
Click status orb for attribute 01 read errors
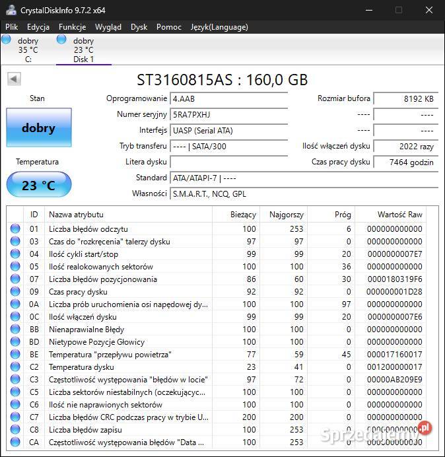pyautogui.click(x=15, y=229)
